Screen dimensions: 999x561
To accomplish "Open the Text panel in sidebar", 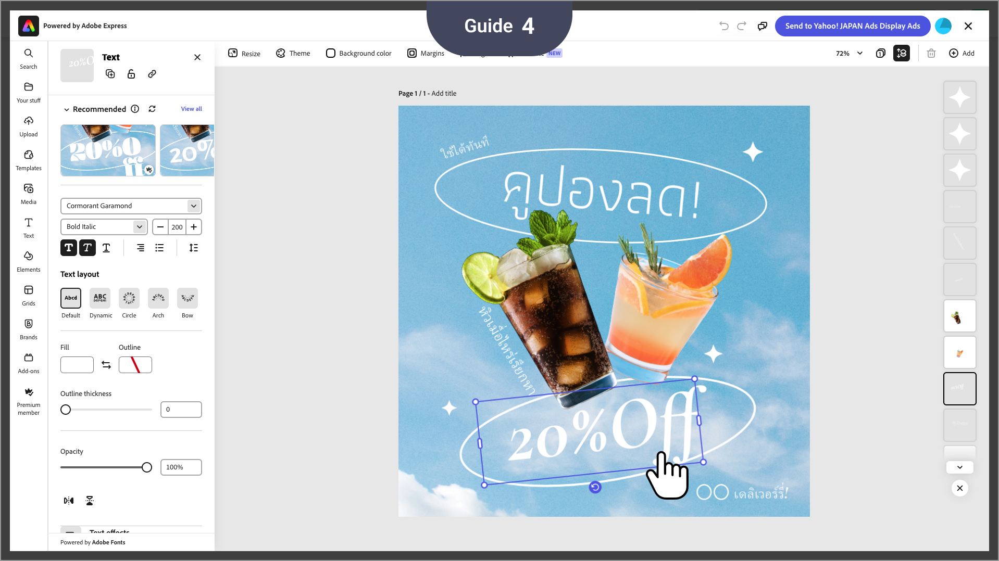I will 29,228.
